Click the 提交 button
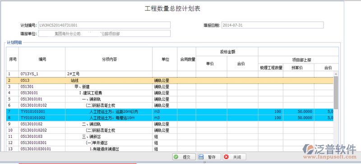361x164 pixels. coord(184,157)
